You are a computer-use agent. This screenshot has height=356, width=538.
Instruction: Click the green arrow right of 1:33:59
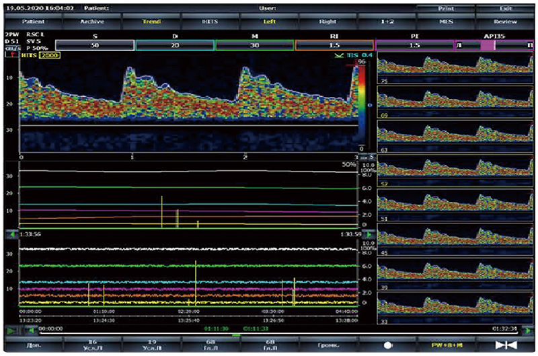[x=370, y=234]
